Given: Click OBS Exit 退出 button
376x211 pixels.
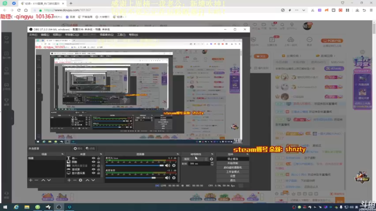Looking at the screenshot, I should 233,181.
